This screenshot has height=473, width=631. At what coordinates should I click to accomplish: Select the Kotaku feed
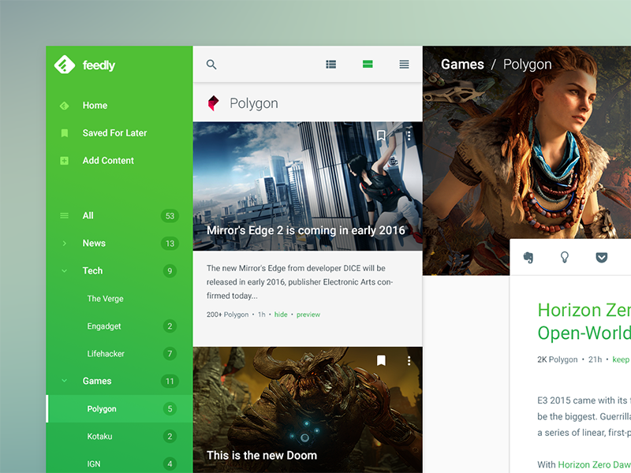pyautogui.click(x=100, y=437)
